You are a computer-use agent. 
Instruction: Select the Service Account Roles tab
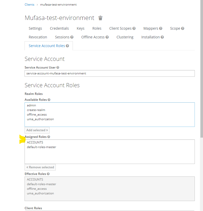[47, 46]
